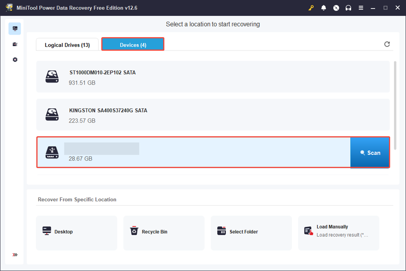Viewport: 406px width, 271px height.
Task: Click the 931.51 GB size text
Action: point(82,83)
